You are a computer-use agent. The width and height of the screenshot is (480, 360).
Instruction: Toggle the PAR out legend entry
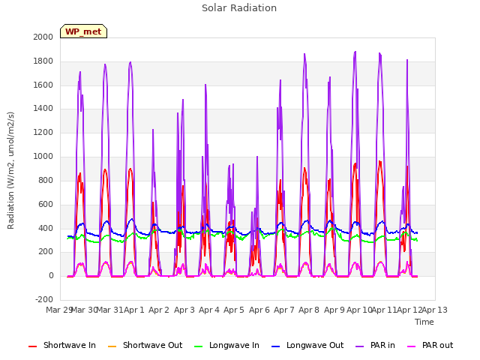click(x=430, y=345)
